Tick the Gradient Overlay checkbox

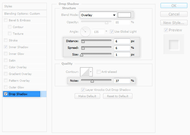pos(6,74)
